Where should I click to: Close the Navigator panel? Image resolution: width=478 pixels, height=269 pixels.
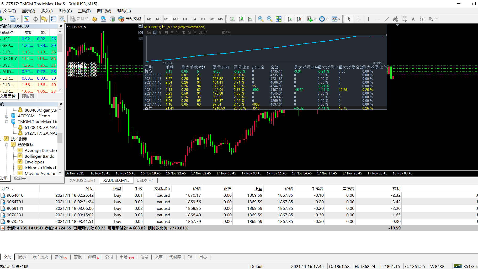pyautogui.click(x=61, y=104)
